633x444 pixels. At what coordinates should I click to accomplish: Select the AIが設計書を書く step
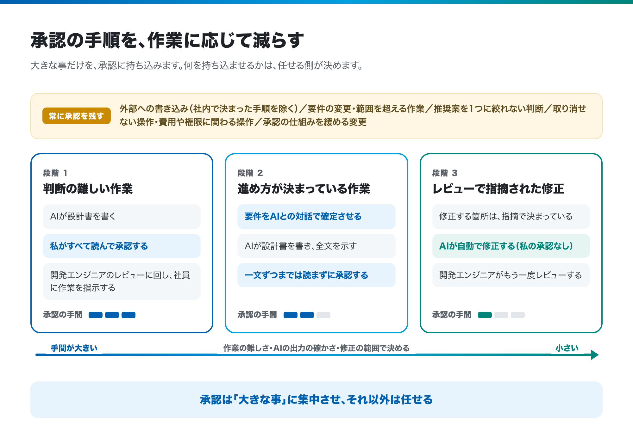(x=122, y=216)
